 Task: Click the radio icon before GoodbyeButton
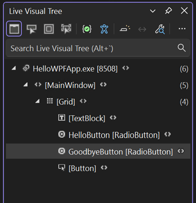click(x=62, y=151)
